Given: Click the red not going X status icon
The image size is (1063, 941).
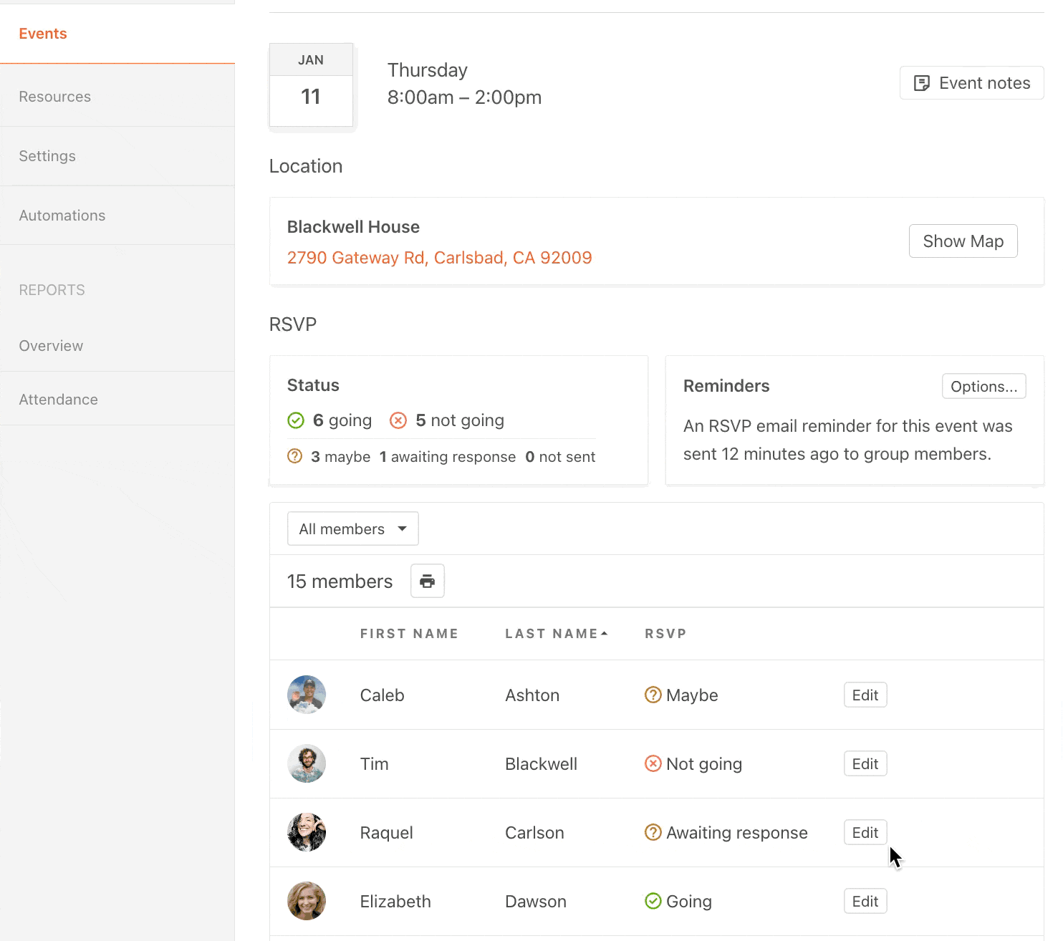Looking at the screenshot, I should pos(398,420).
